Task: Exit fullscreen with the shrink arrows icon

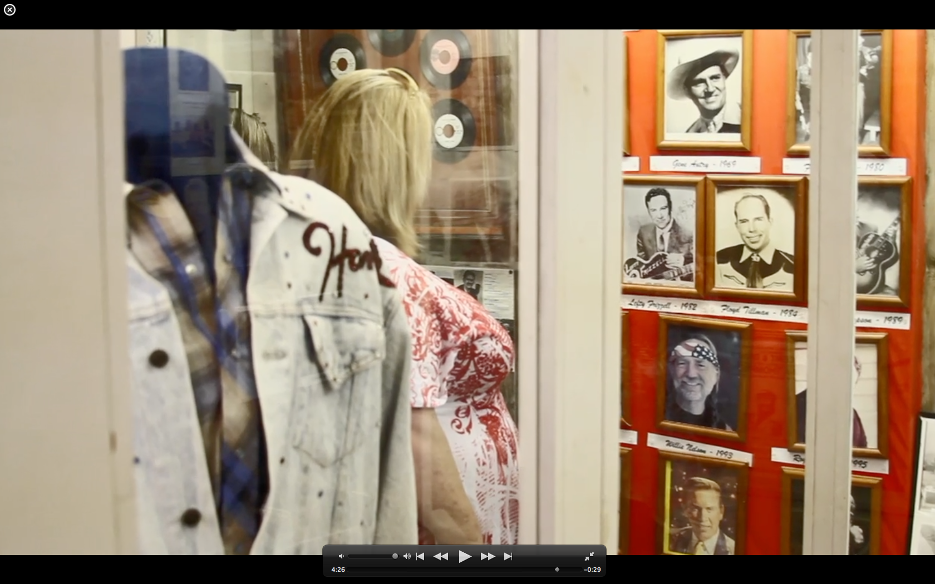Action: click(x=590, y=556)
